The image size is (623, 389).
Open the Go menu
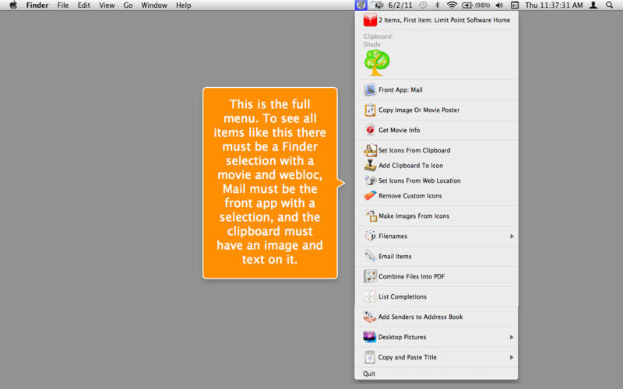(x=128, y=5)
